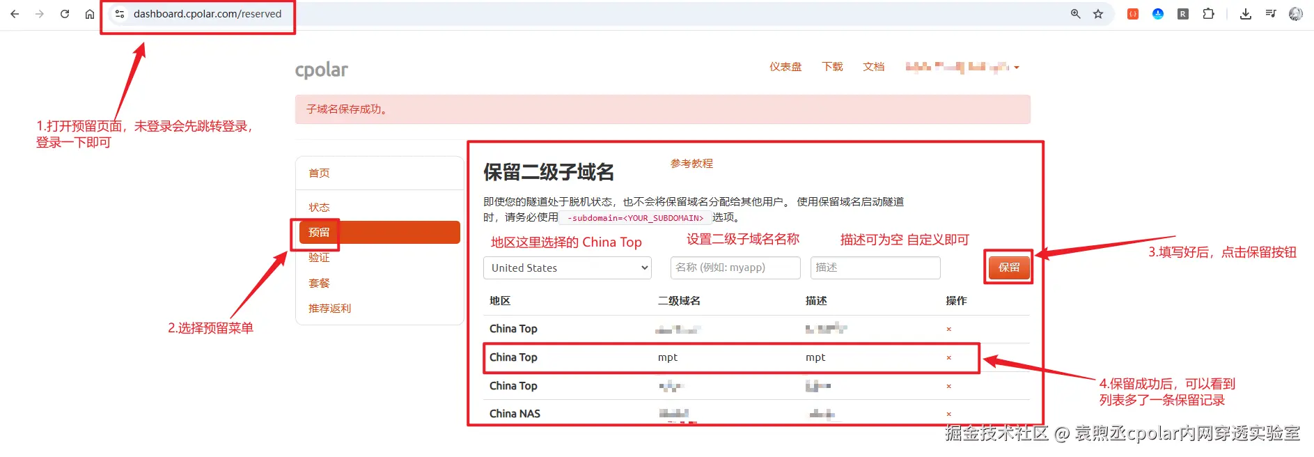Open 下载 download in top navigation
This screenshot has width=1314, height=457.
click(x=832, y=67)
